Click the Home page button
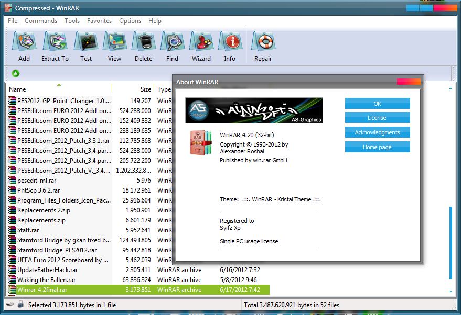 coord(378,147)
